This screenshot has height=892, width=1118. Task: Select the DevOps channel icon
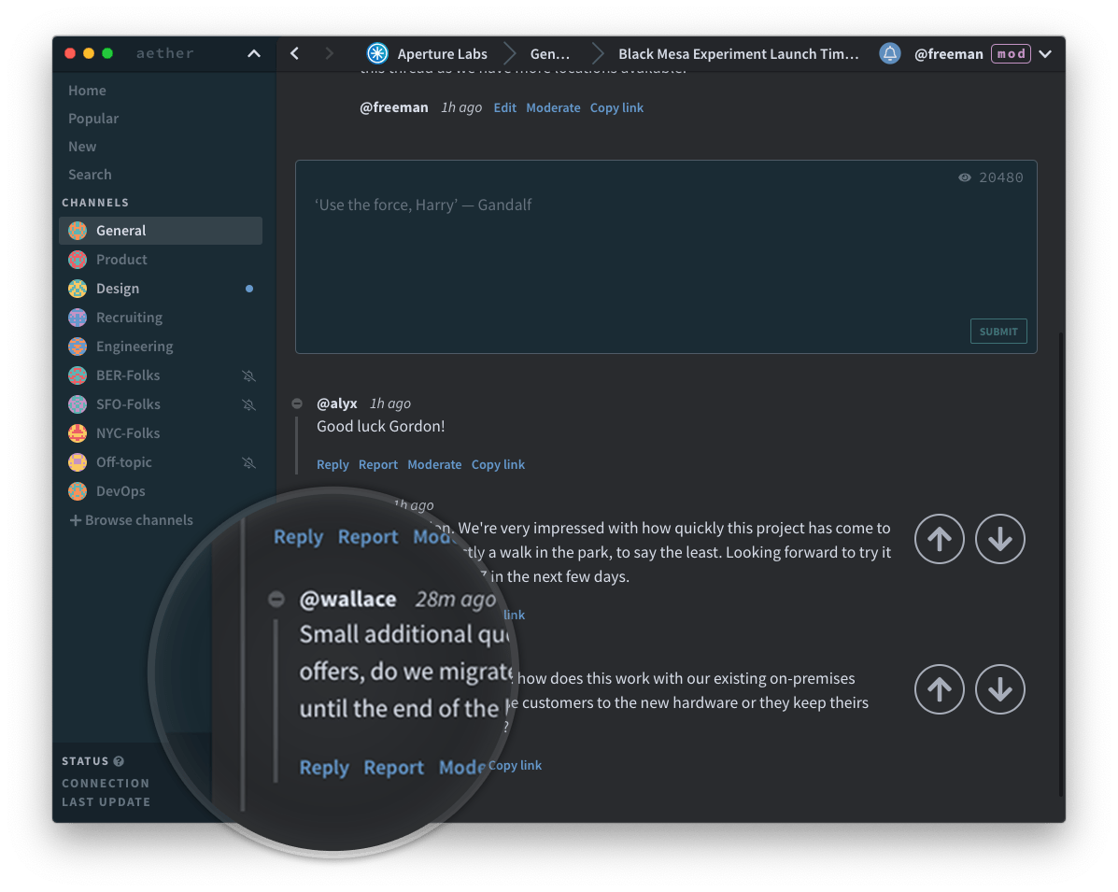click(78, 491)
